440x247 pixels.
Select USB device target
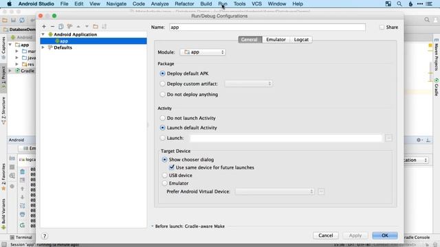[x=165, y=176]
